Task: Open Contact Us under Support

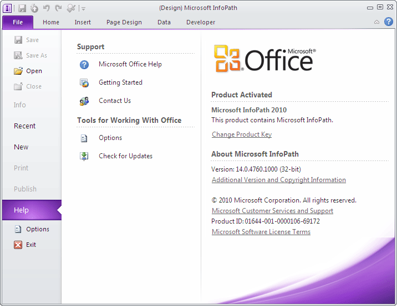Action: tap(115, 101)
